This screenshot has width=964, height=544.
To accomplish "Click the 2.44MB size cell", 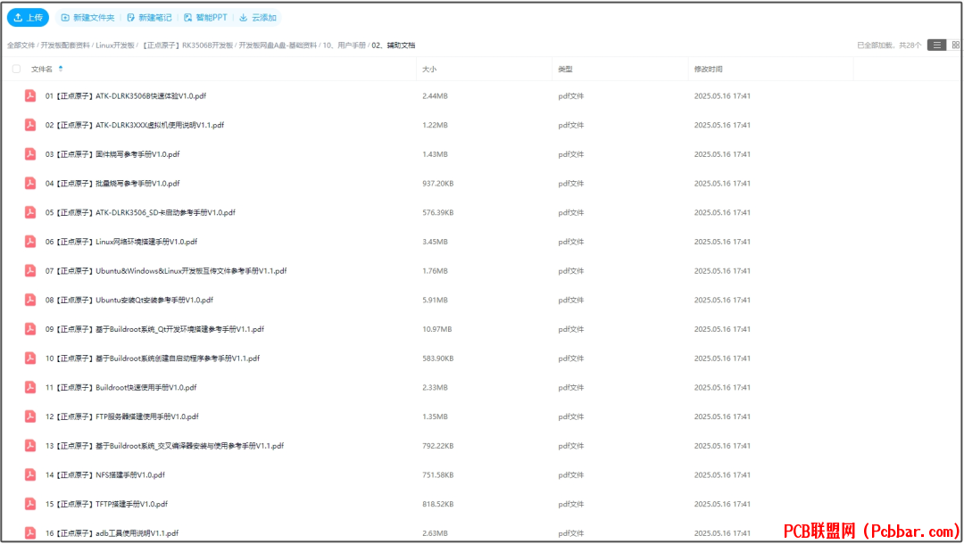I will click(435, 96).
